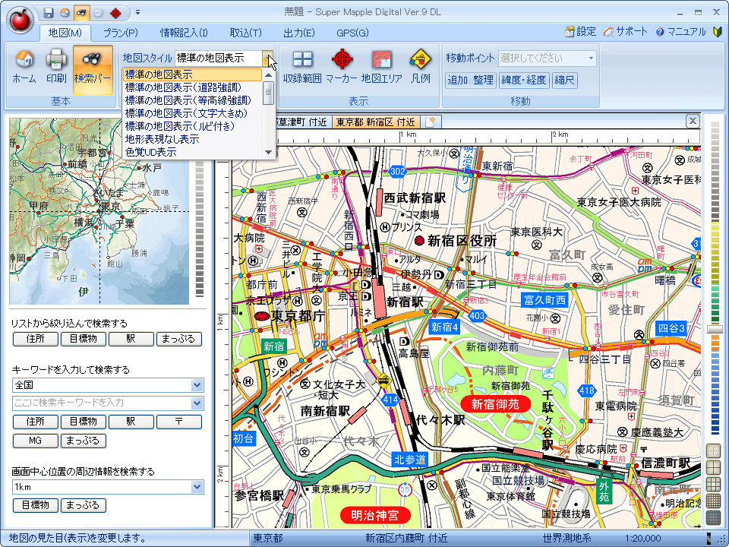This screenshot has height=547, width=729.
Task: Collapse the 地図スタイル dropdown arrow
Action: [268, 58]
